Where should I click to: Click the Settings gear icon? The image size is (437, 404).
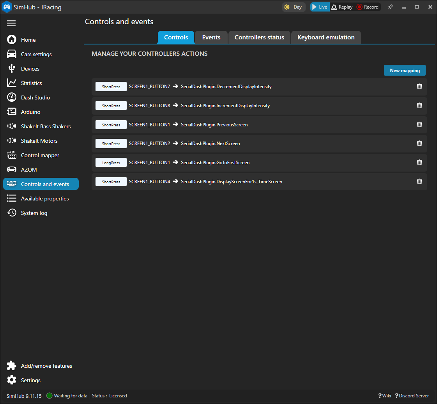tap(12, 380)
